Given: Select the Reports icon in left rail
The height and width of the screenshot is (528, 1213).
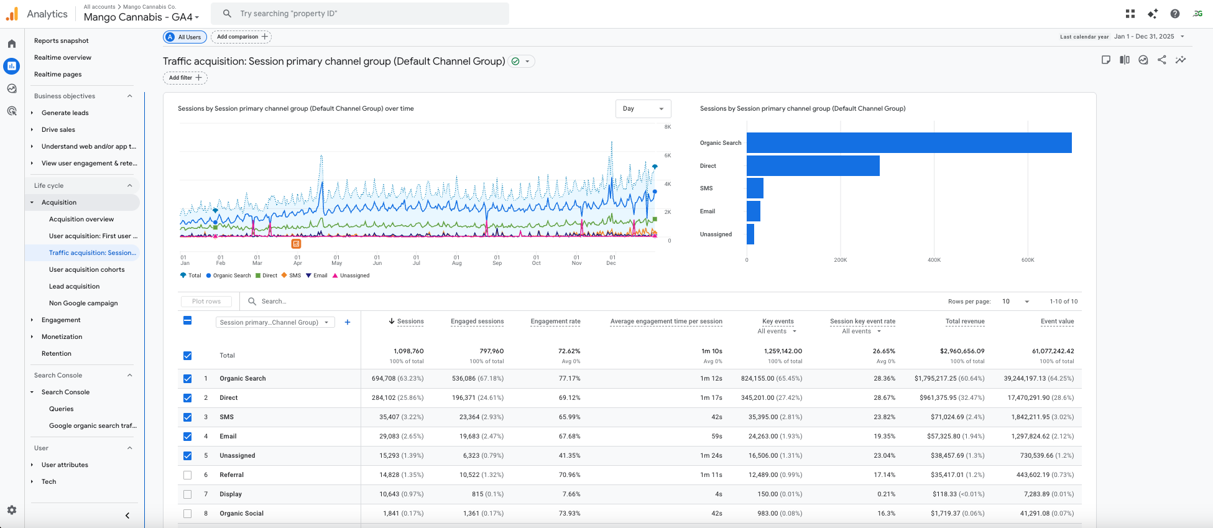Looking at the screenshot, I should [12, 65].
